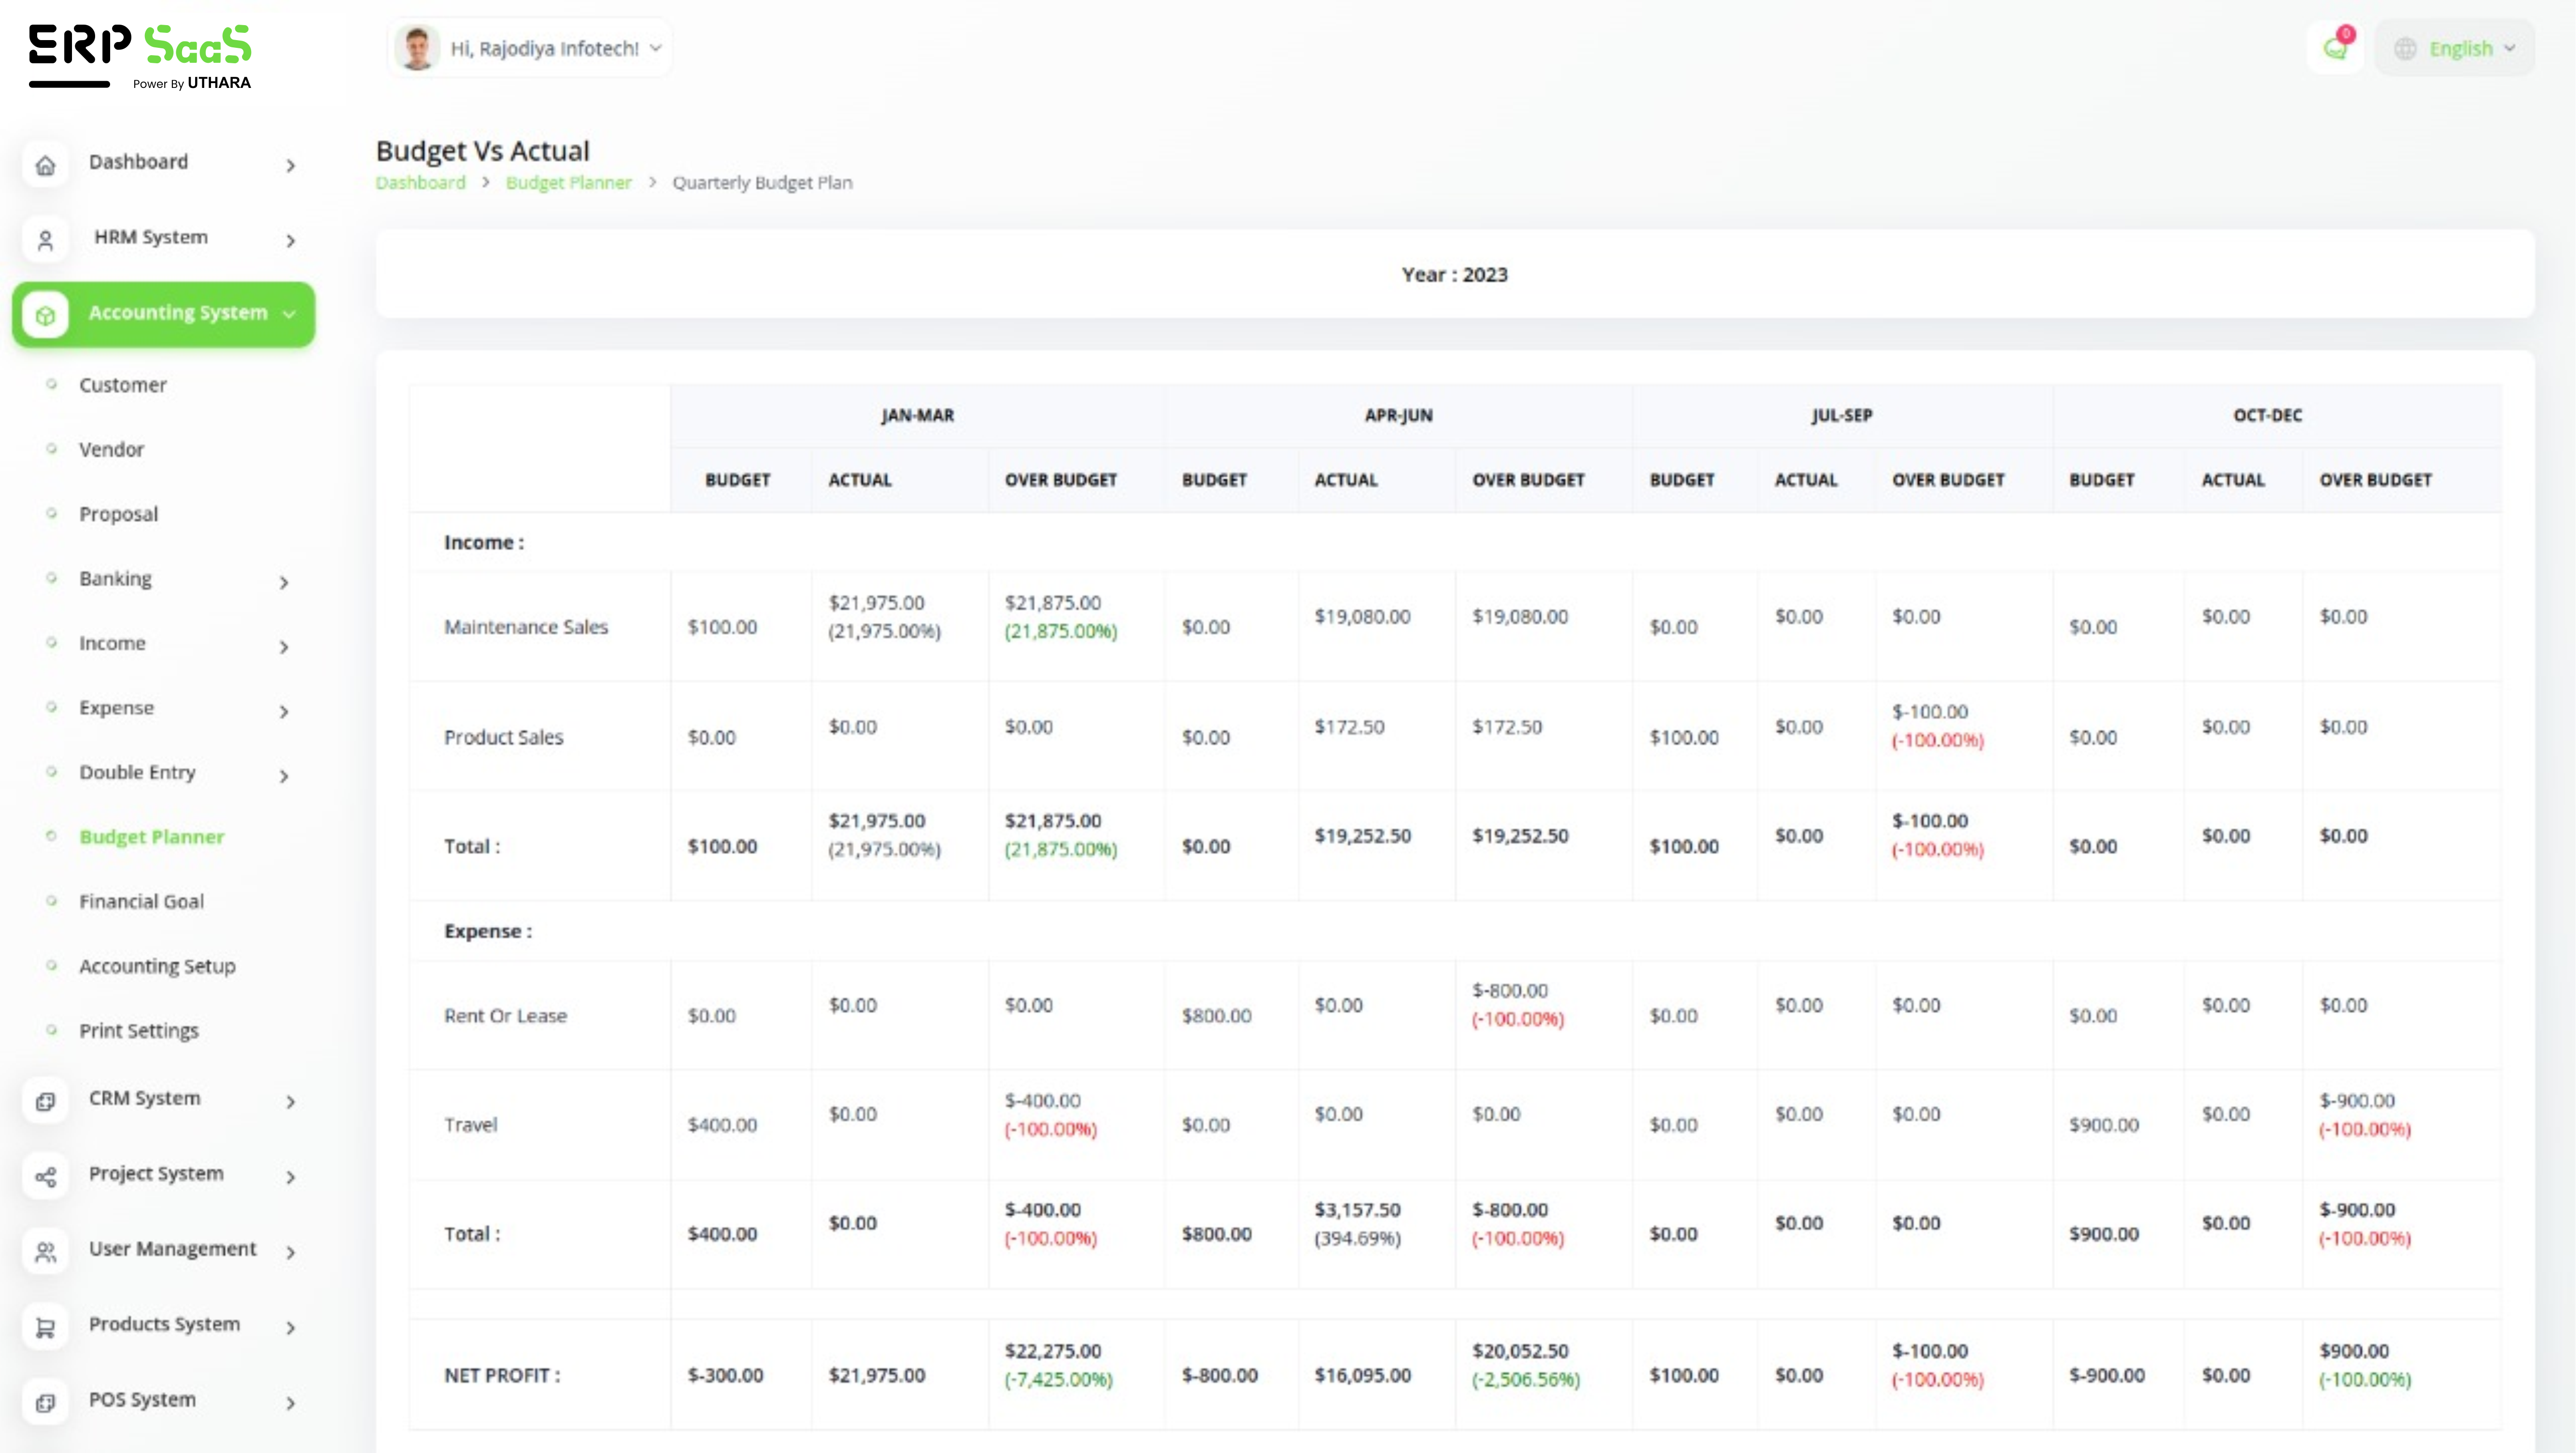
Task: Expand the Banking submenu chevron
Action: tap(284, 582)
